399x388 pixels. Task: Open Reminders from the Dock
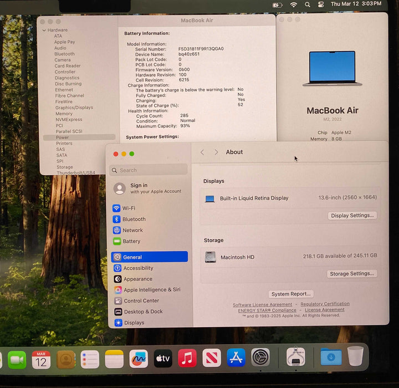click(90, 359)
